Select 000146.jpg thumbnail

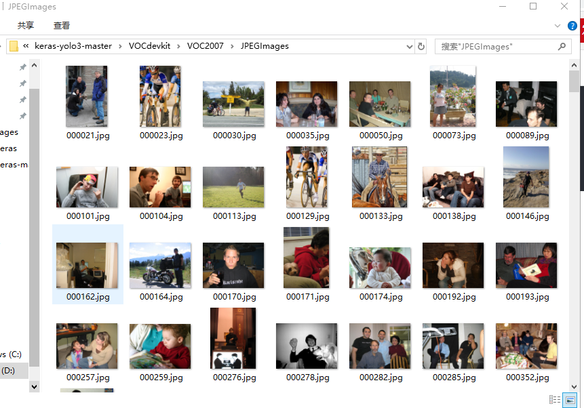point(526,177)
